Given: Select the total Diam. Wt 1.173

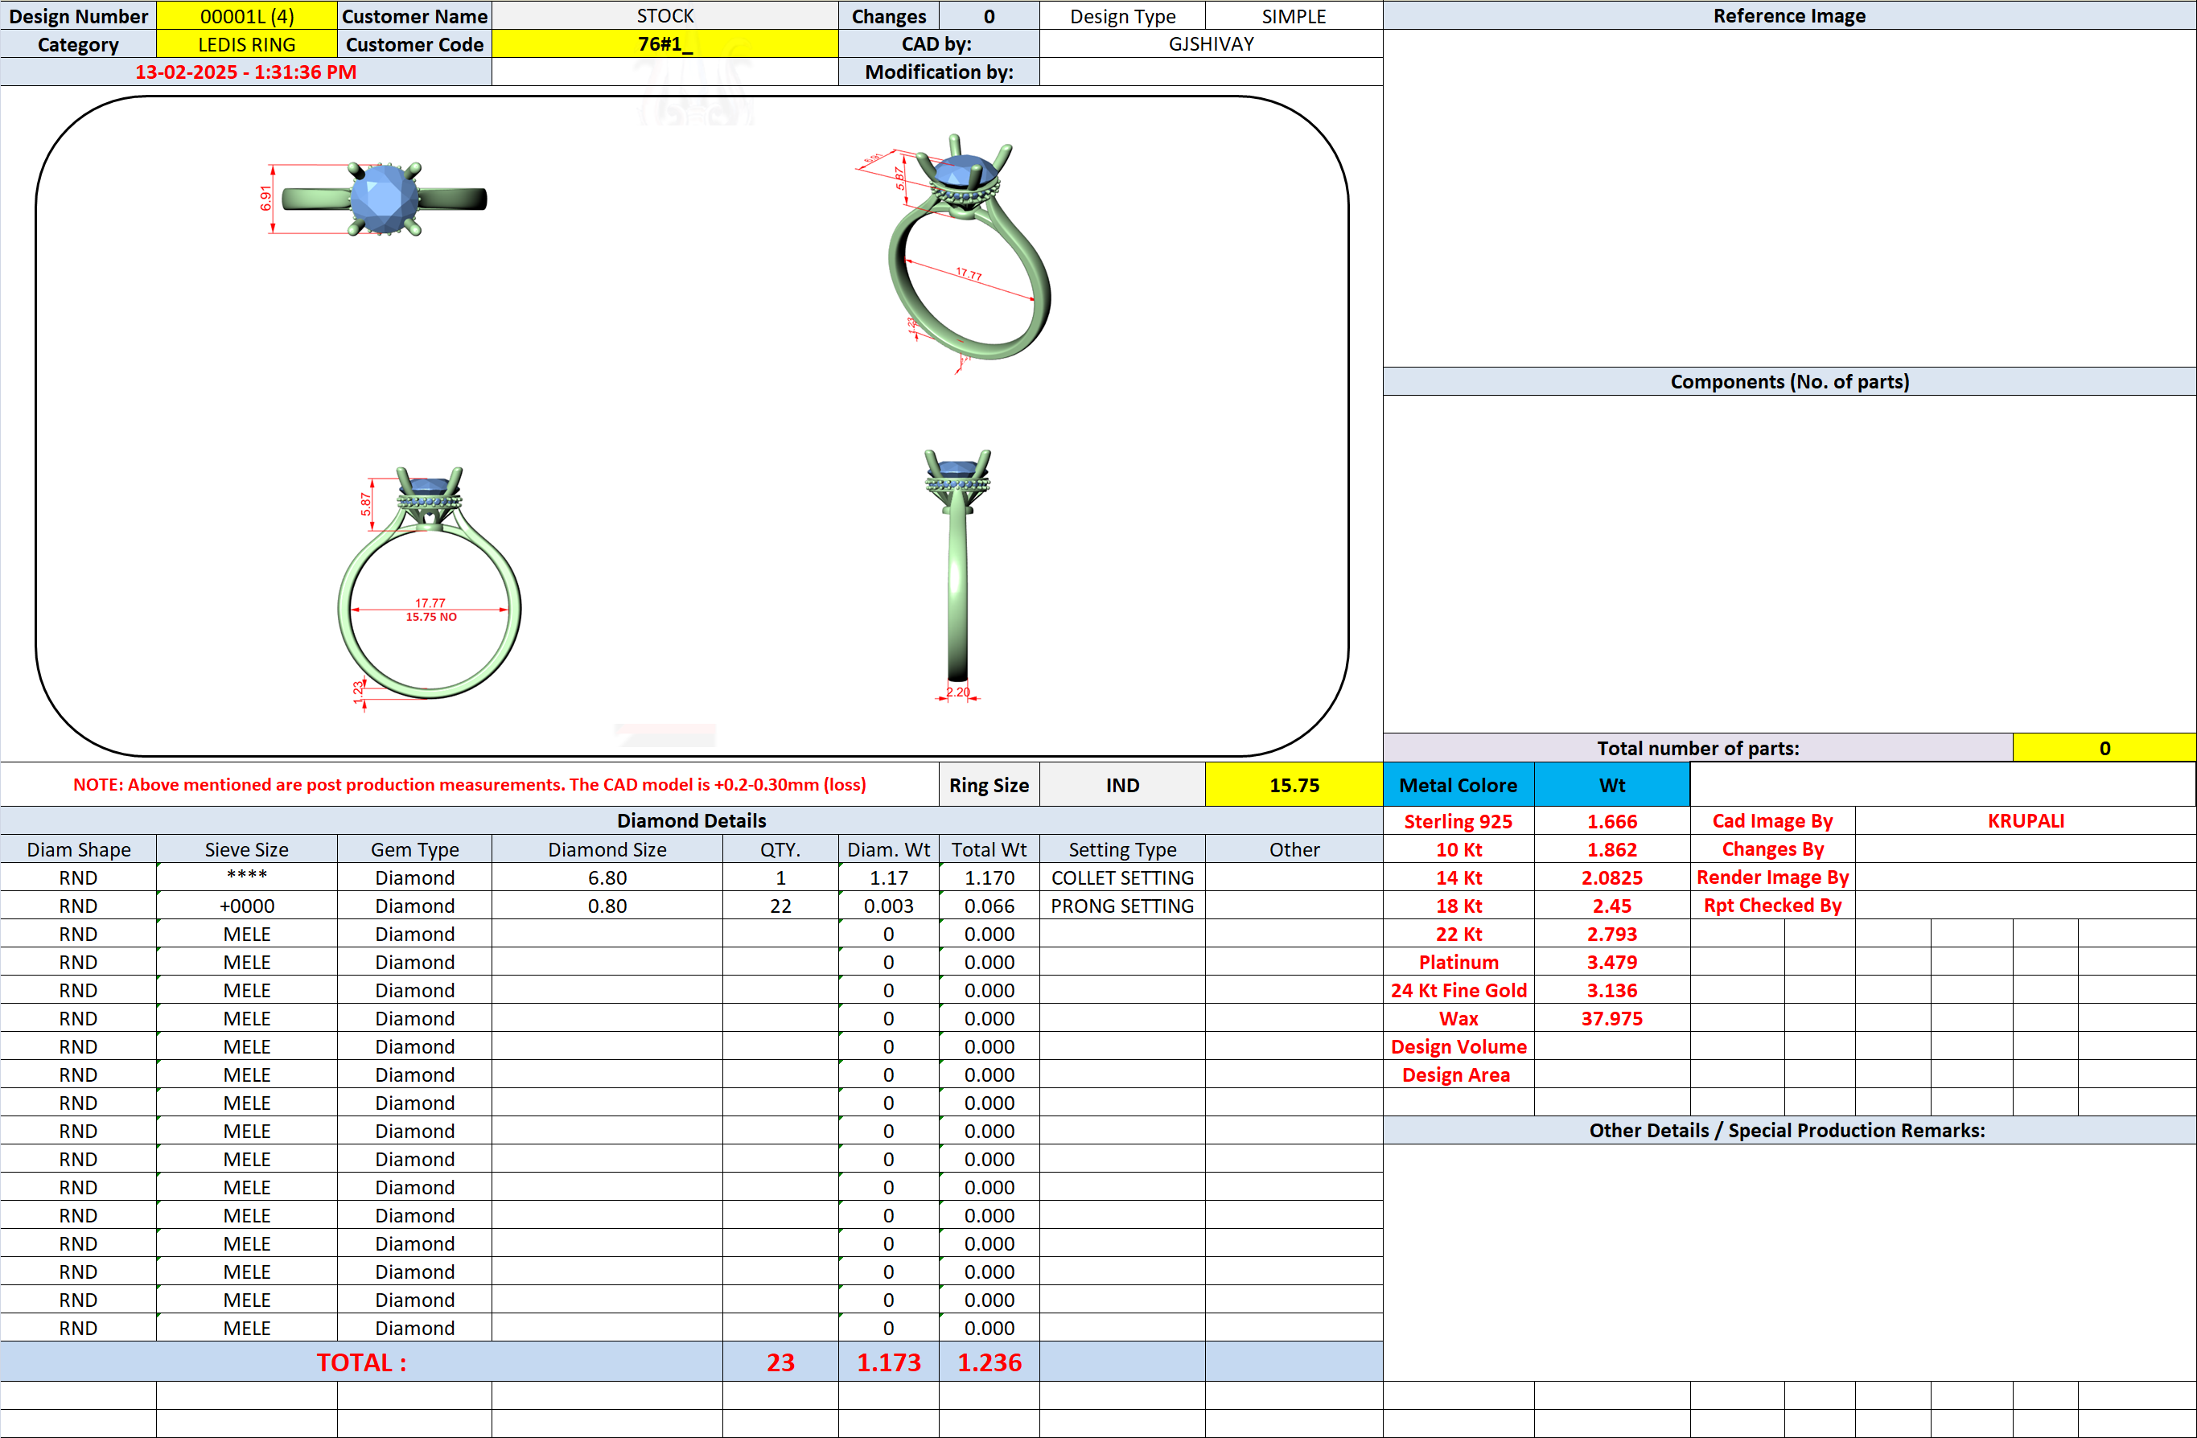Looking at the screenshot, I should pos(888,1362).
